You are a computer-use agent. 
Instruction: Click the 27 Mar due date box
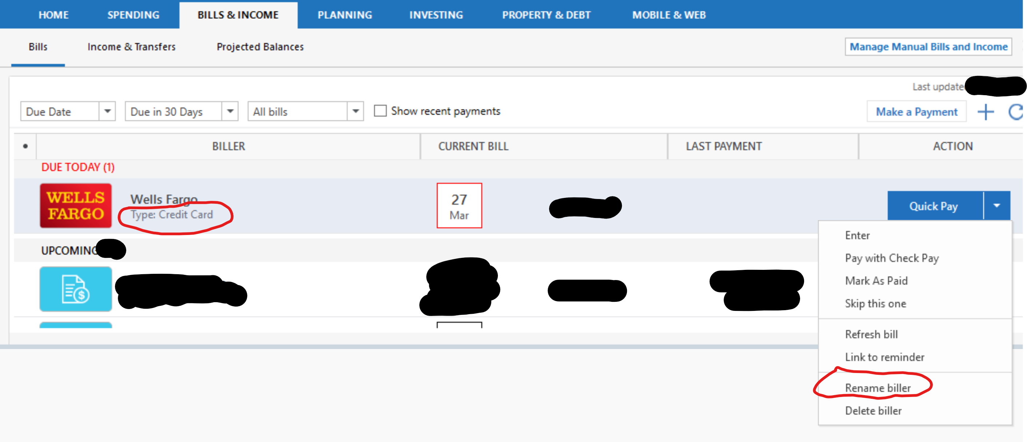[x=459, y=206]
